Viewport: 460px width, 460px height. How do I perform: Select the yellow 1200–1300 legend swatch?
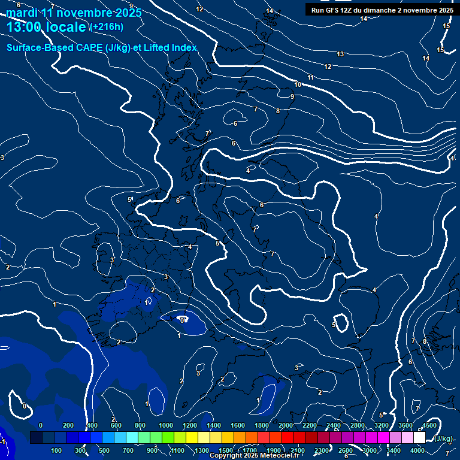[192, 437]
